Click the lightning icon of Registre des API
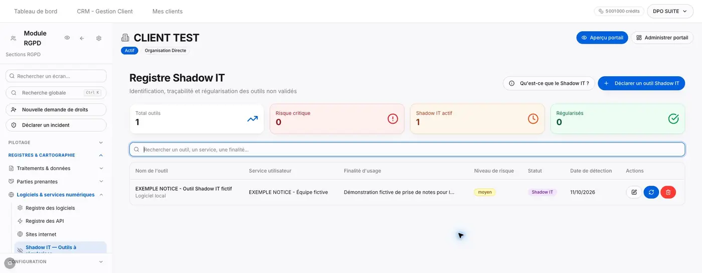Image resolution: width=702 pixels, height=273 pixels. click(x=20, y=221)
